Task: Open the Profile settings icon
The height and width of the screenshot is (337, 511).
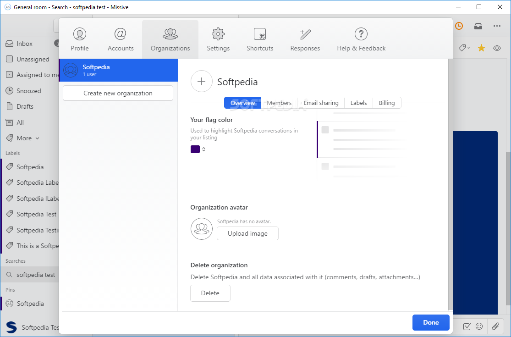Action: pos(80,34)
